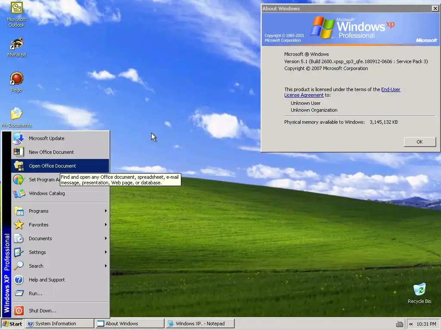Choose New Office Document menu entry

[x=60, y=152]
